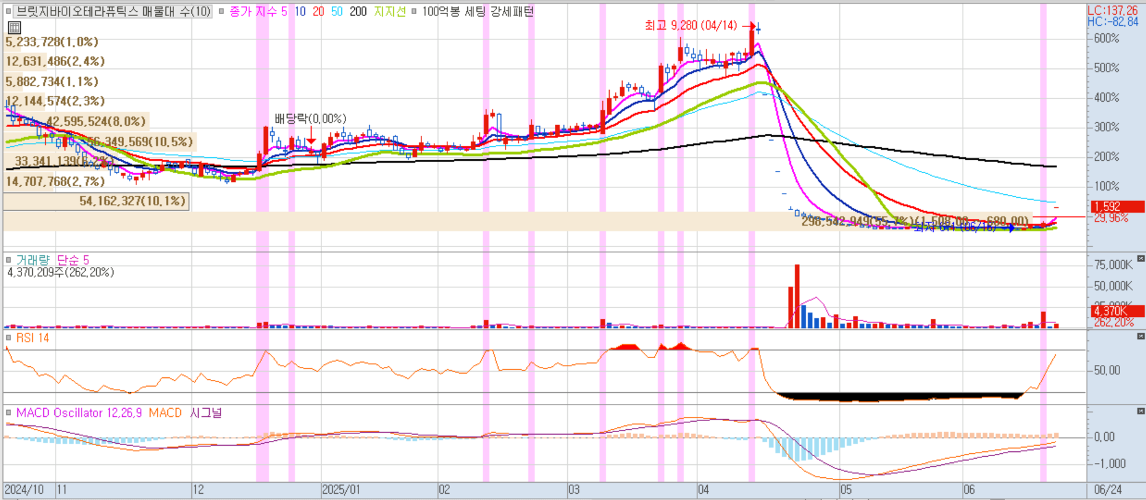The height and width of the screenshot is (500, 1146).
Task: Click the 100억봉 세팅 강세패턴 indicator label
Action: [x=478, y=11]
